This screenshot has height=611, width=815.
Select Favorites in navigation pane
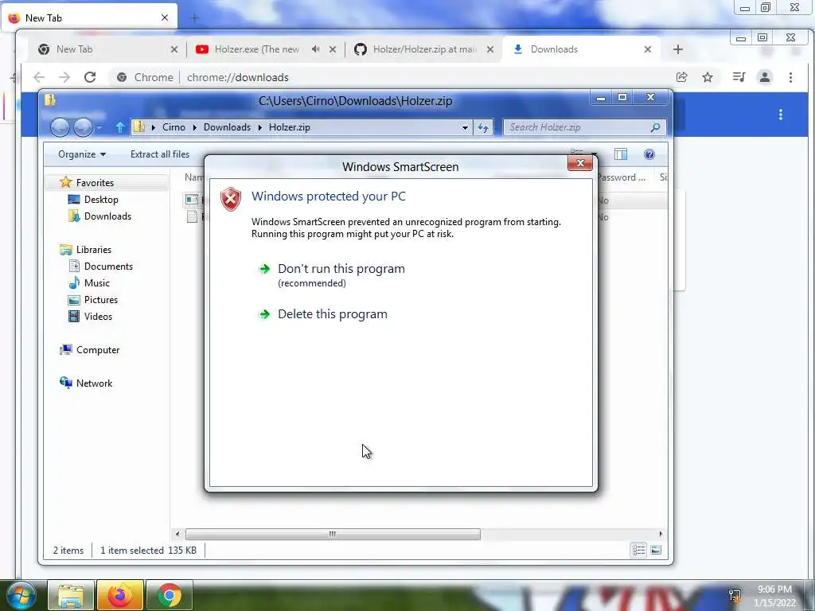(95, 183)
